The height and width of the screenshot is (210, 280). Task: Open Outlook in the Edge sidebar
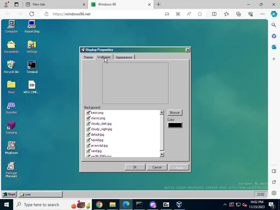click(274, 47)
